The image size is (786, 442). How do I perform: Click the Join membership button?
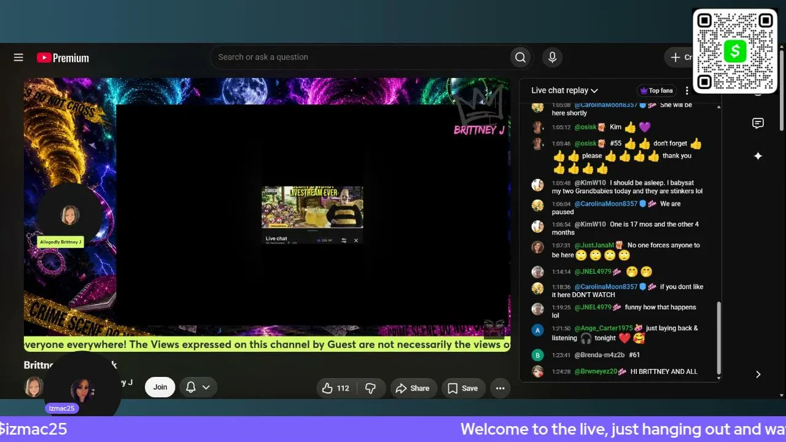[160, 387]
